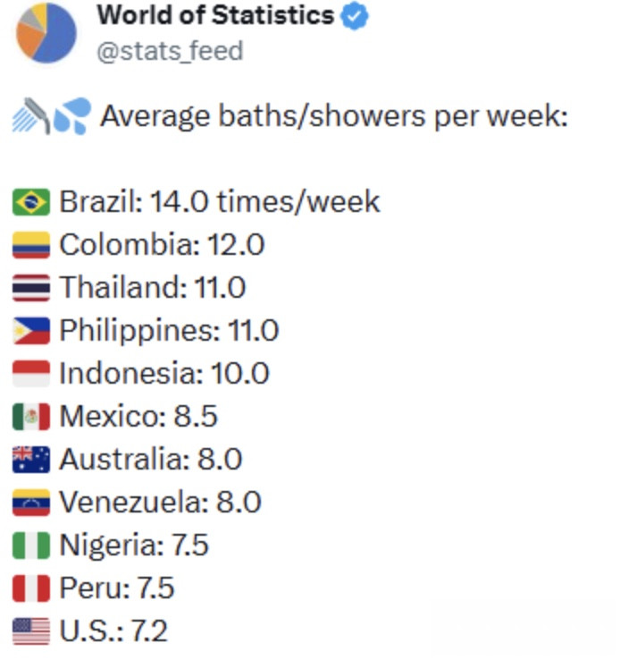Screen dimensions: 620x660
Task: Click the Philippines flag icon
Action: (x=31, y=331)
